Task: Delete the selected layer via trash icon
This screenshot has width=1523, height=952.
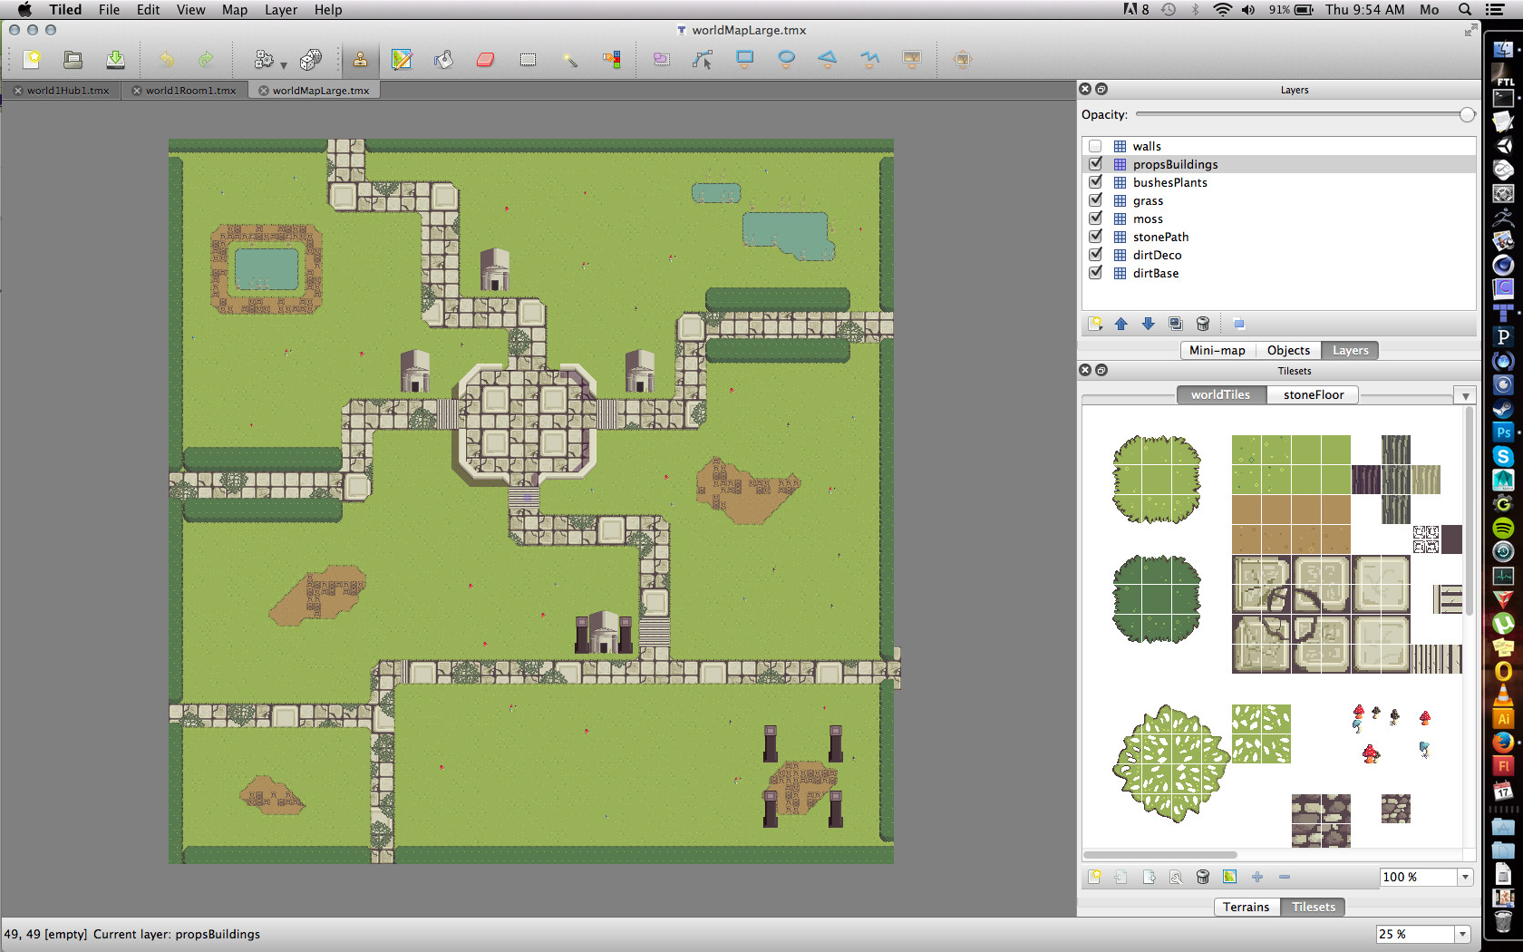Action: (x=1203, y=324)
